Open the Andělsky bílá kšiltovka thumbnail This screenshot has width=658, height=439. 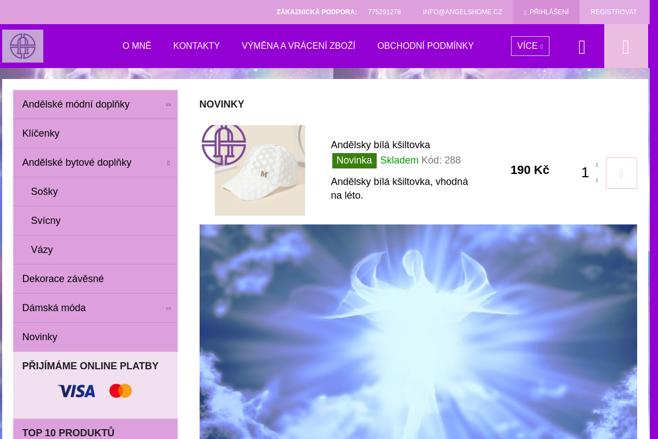[x=260, y=170]
